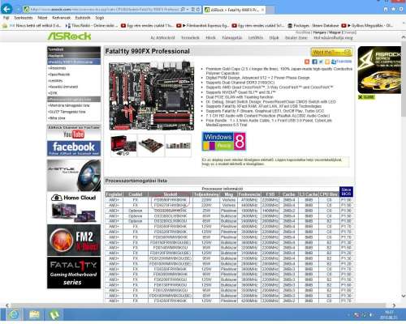
Task: Click the Translate link icon
Action: 342,62
